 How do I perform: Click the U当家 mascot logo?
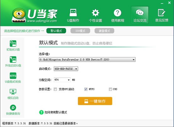[x=19, y=15]
